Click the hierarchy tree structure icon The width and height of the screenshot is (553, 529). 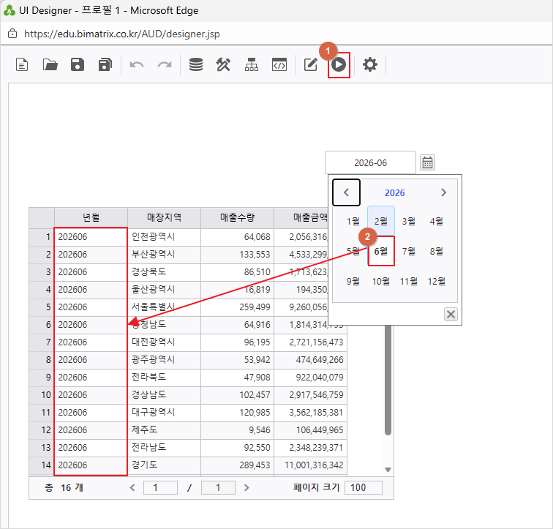click(252, 65)
